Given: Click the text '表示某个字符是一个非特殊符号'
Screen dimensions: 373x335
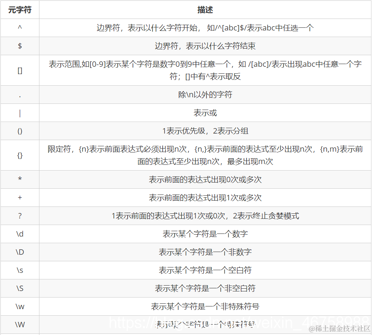Looking at the screenshot, I should (x=205, y=306).
